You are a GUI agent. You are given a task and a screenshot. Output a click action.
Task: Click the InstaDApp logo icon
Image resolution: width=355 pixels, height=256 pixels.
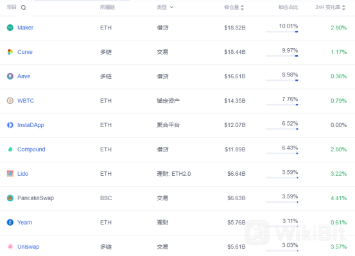(10, 125)
